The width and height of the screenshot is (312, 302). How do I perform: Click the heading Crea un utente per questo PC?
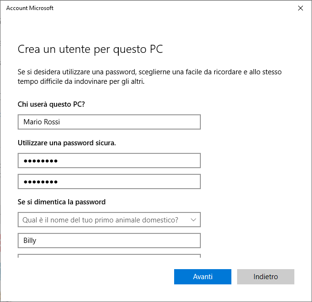pyautogui.click(x=90, y=49)
